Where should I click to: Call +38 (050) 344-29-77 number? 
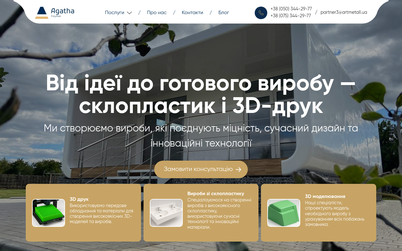(291, 9)
